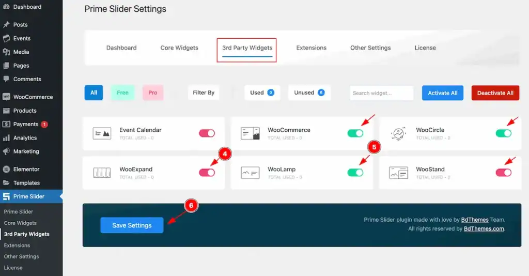Click the Search widget input field

[382, 93]
